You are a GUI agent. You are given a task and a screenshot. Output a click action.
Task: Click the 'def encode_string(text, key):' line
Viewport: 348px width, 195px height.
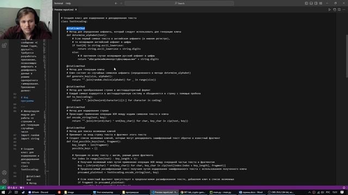[86, 118]
